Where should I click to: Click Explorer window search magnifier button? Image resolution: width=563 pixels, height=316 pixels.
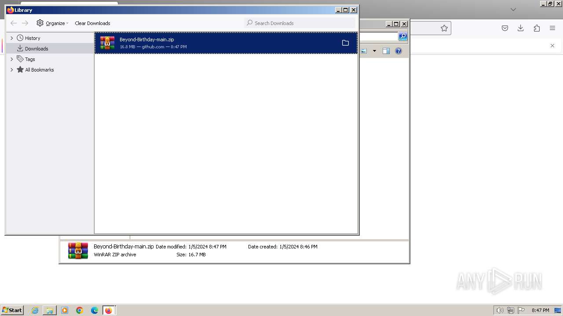403,36
